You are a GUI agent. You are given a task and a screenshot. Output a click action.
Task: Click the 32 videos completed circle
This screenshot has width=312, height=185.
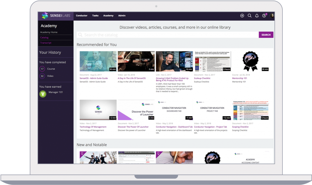pyautogui.click(x=42, y=76)
